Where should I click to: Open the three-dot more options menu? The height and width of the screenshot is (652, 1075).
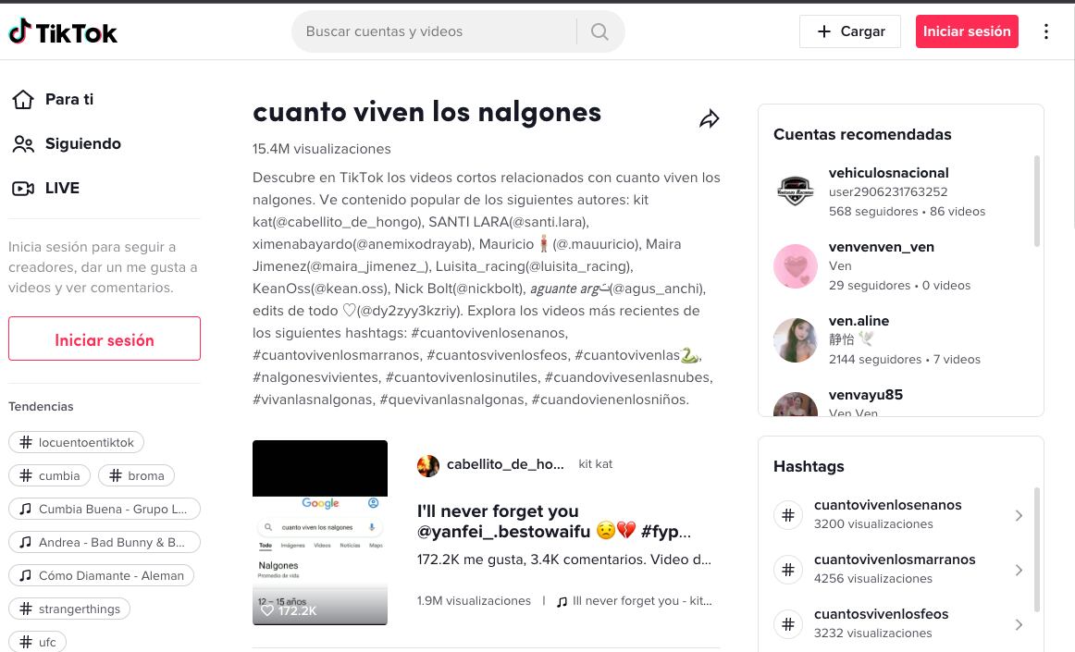click(1046, 31)
